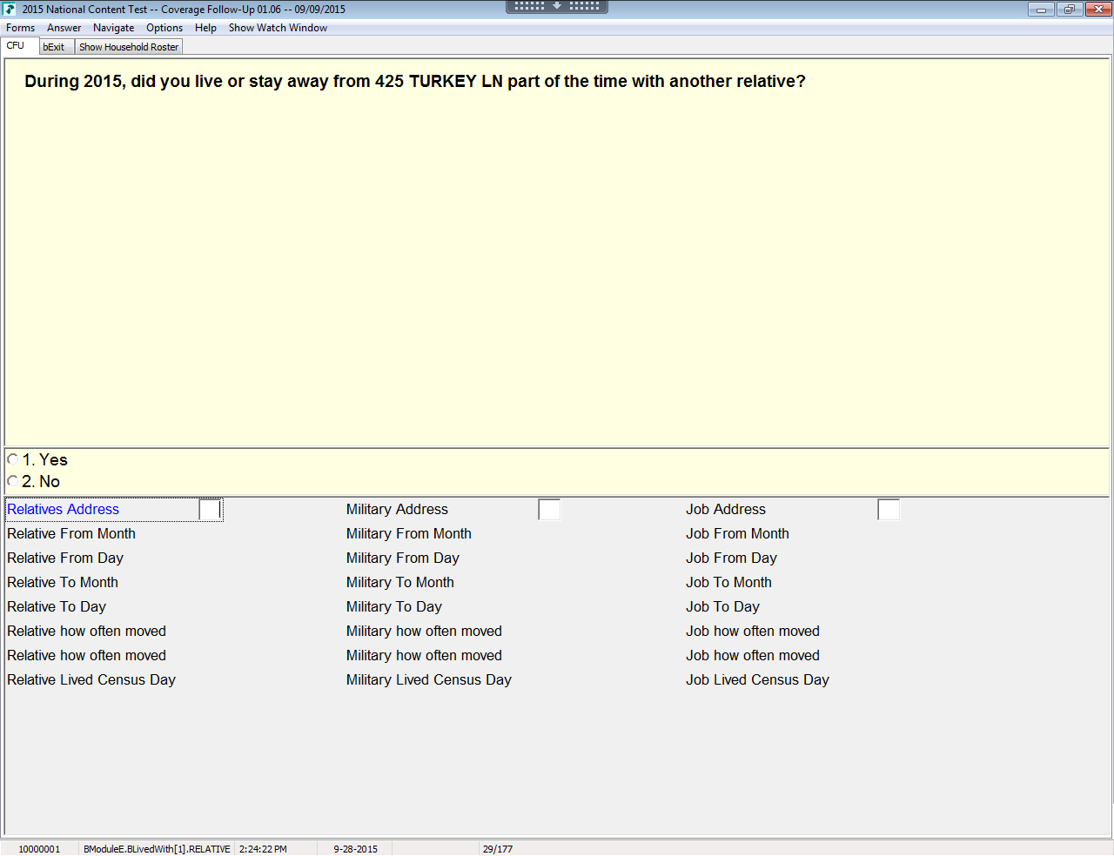Select the "1. Yes" radio button

pyautogui.click(x=13, y=459)
